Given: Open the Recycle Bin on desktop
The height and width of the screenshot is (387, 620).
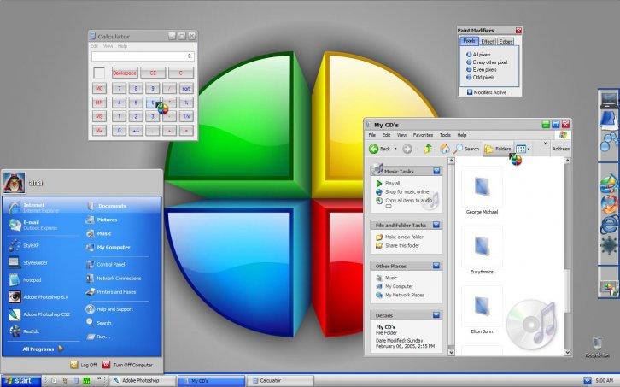Looking at the screenshot, I should pos(598,347).
